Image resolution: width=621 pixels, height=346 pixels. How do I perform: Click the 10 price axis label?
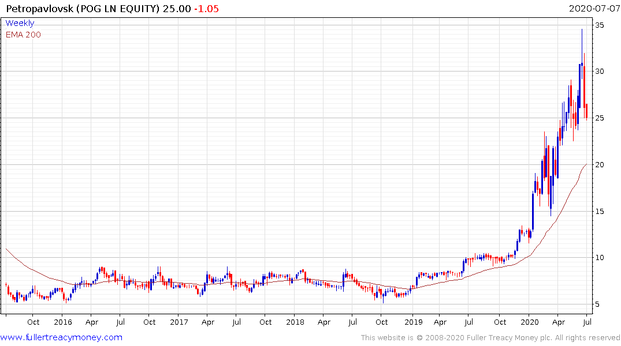pyautogui.click(x=600, y=258)
